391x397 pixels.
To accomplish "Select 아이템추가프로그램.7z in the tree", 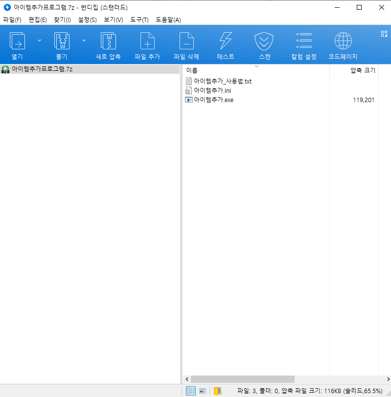I will click(42, 69).
